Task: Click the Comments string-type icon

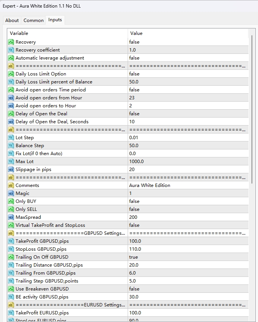Action: point(11,185)
